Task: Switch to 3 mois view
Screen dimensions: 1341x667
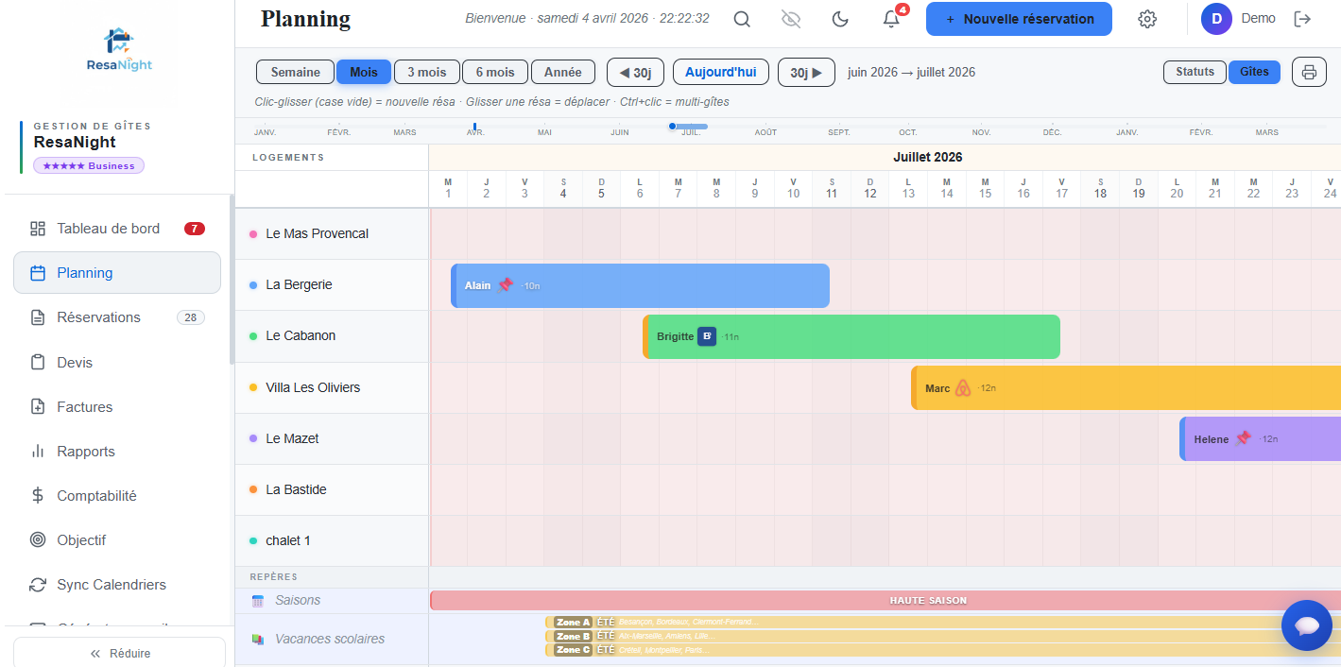Action: [x=426, y=72]
